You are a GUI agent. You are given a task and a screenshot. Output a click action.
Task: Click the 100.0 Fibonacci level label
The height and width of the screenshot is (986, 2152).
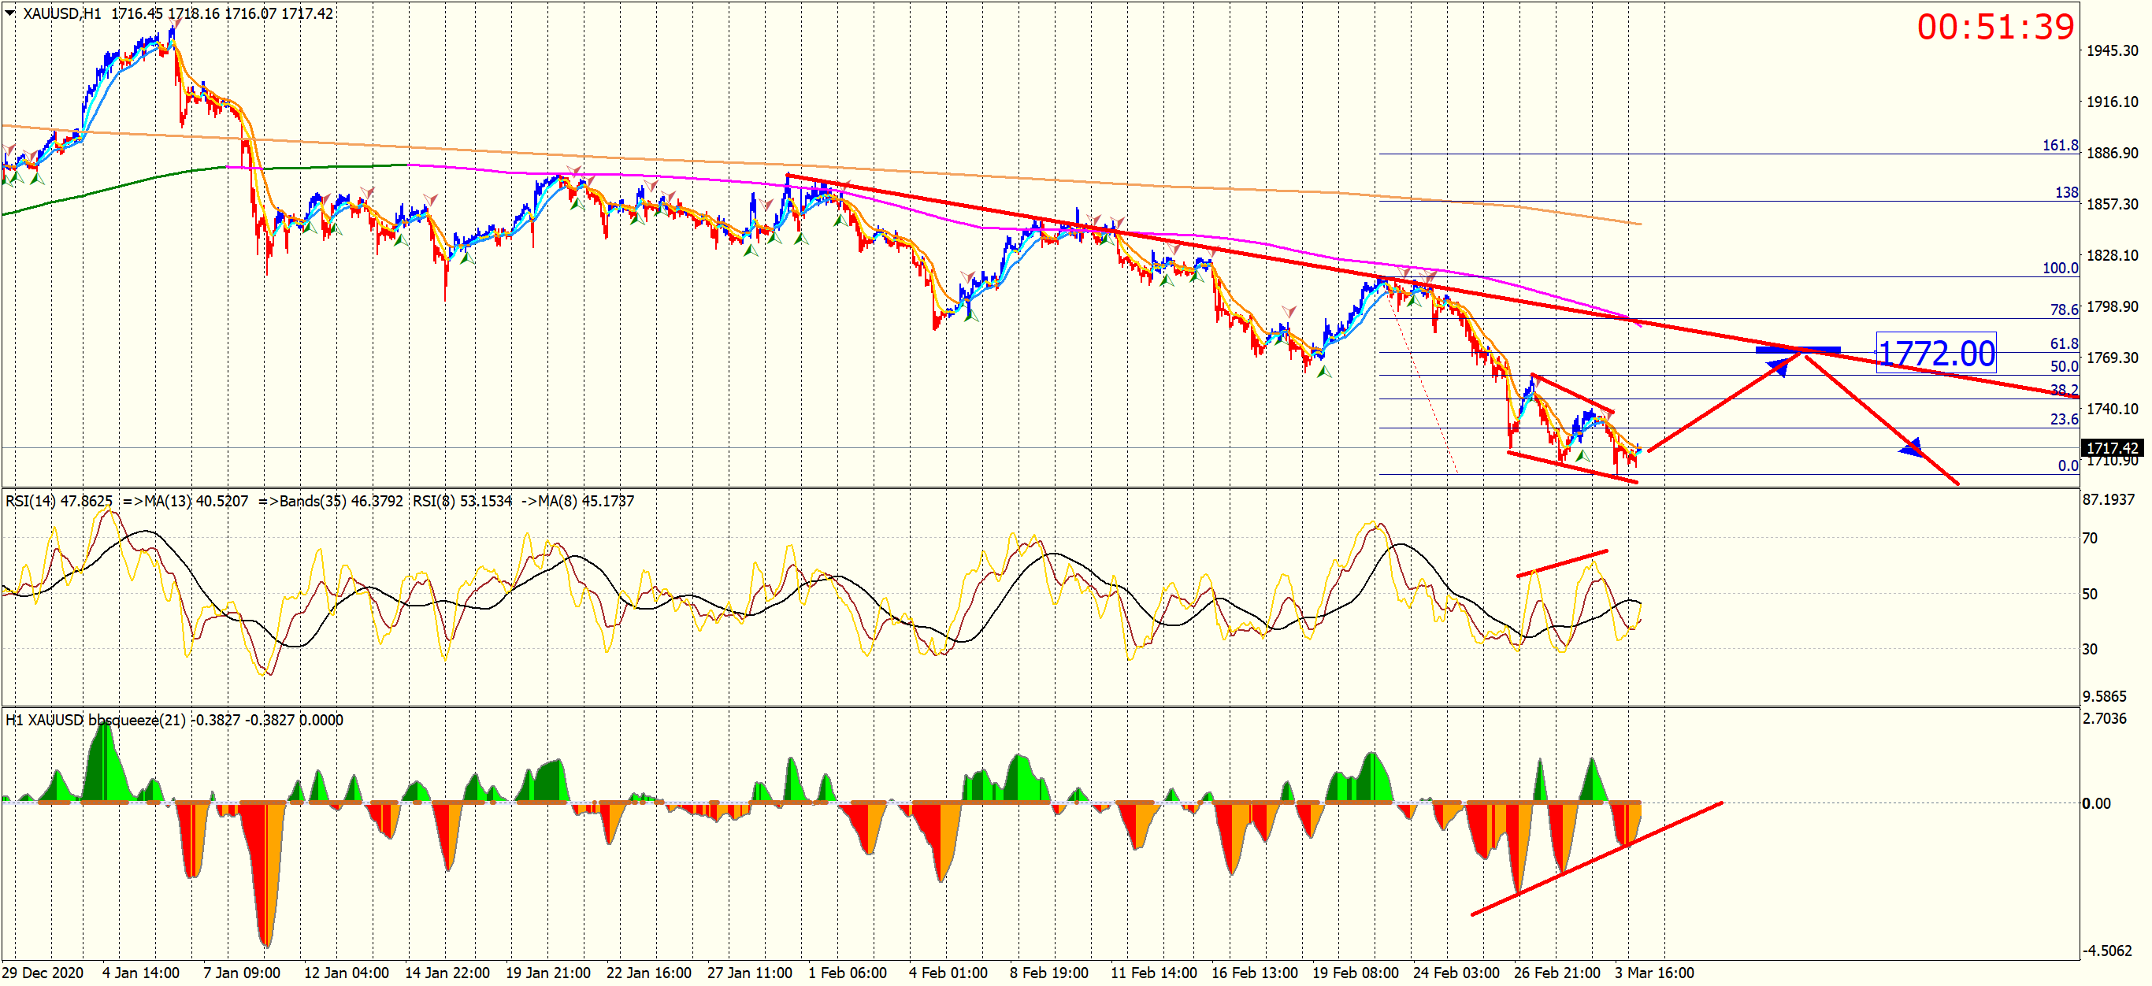2060,268
